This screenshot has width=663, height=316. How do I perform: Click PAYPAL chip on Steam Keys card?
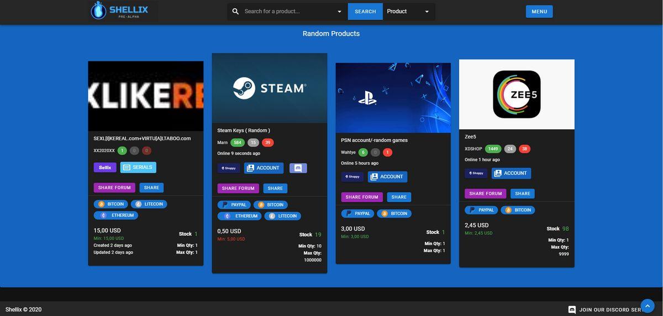point(234,205)
